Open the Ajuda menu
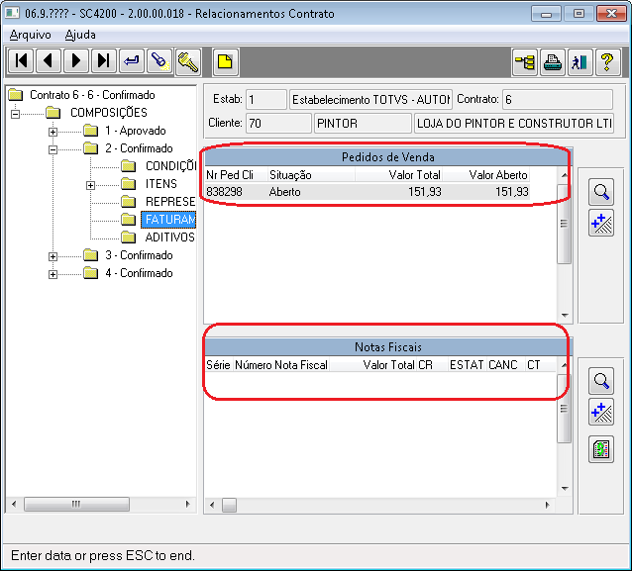Viewport: 632px width, 571px height. (80, 35)
